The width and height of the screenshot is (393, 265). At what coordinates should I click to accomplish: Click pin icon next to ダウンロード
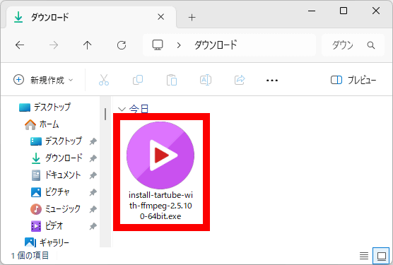(x=93, y=158)
